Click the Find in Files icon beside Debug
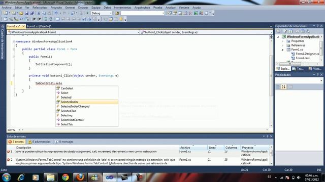Viewport: 325px width, 182px height. point(117,13)
